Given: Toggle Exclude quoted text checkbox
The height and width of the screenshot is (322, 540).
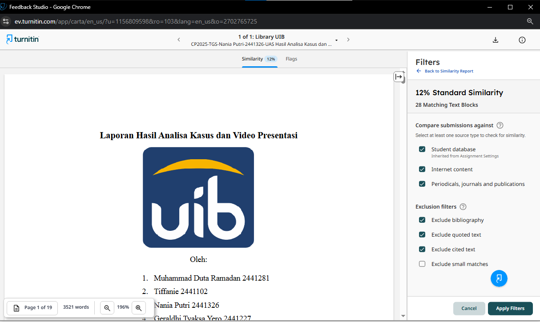Looking at the screenshot, I should tap(422, 235).
